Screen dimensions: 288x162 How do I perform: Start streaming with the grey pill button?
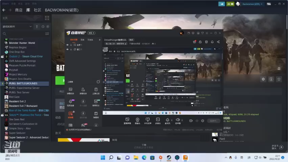pyautogui.click(x=213, y=121)
